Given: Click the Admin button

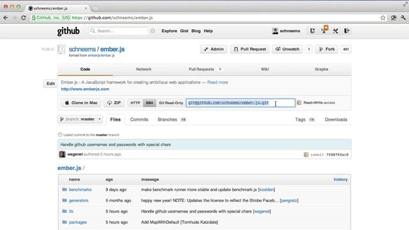Looking at the screenshot, I should (213, 49).
